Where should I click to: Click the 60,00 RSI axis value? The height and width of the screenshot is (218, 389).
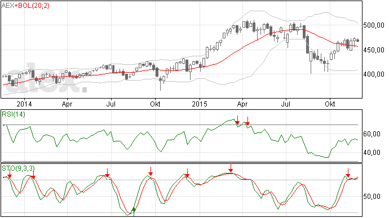point(372,134)
